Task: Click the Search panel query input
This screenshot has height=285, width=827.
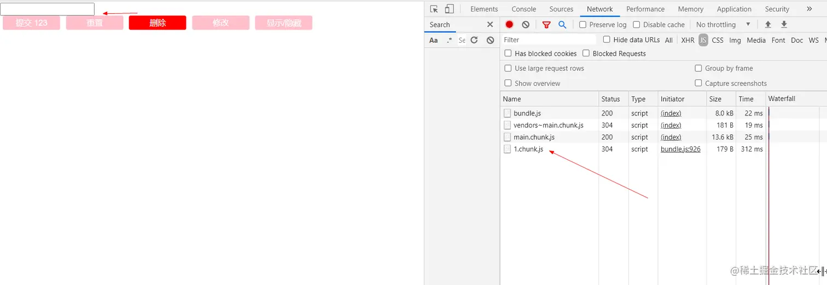Action: coord(462,40)
